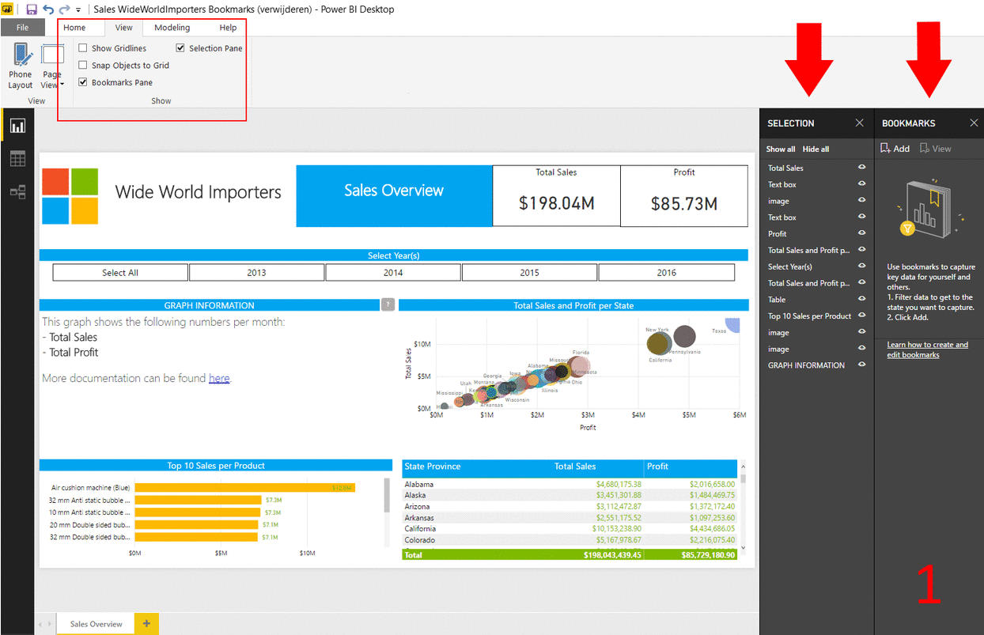Viewport: 984px width, 635px height.
Task: Enable the Show Gridlines checkbox
Action: (x=82, y=47)
